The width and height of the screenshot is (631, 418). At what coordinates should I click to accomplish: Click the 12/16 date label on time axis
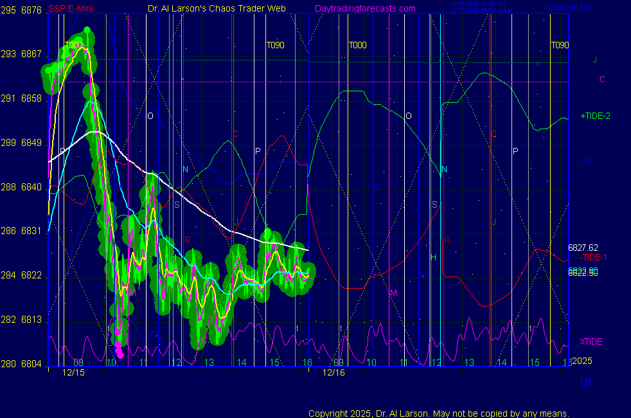click(x=333, y=372)
